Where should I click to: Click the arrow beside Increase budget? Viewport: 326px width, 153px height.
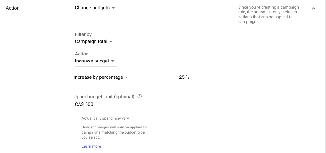click(x=113, y=61)
